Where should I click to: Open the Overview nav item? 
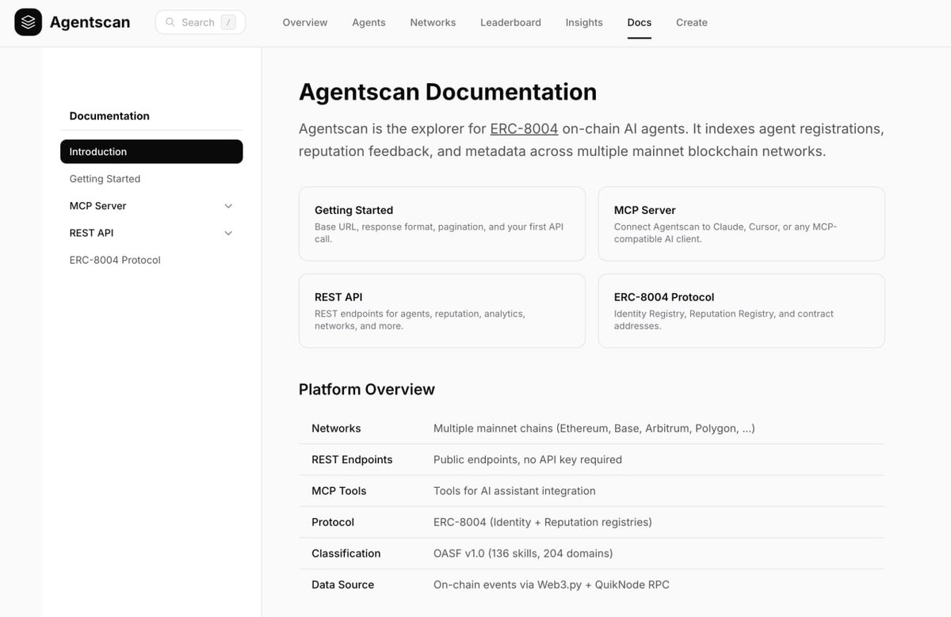pyautogui.click(x=305, y=22)
